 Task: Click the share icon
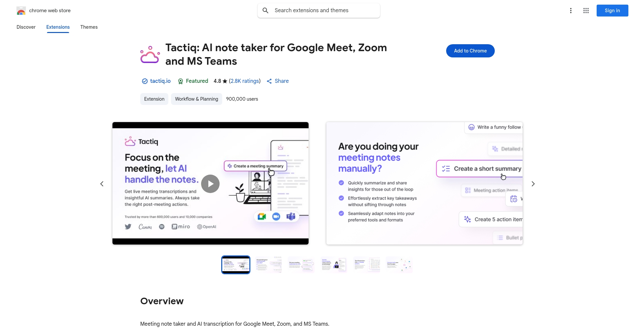(x=269, y=81)
